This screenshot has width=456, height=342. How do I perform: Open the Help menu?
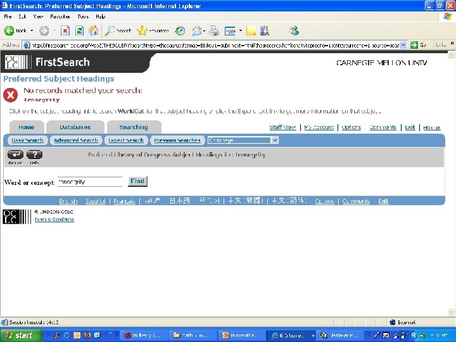pos(100,16)
